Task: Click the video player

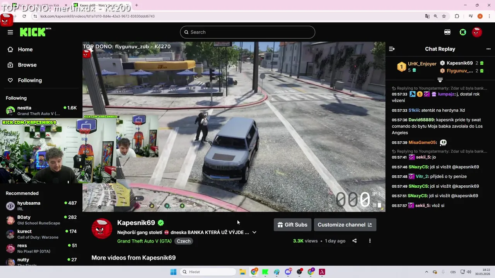Action: click(x=234, y=127)
